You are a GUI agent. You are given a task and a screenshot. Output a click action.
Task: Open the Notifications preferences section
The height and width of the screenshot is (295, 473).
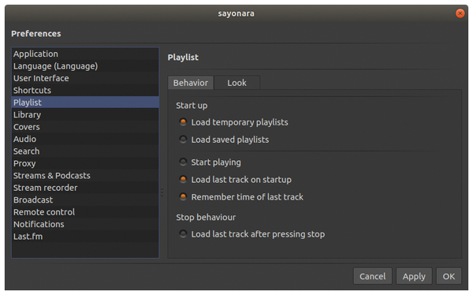coord(85,224)
